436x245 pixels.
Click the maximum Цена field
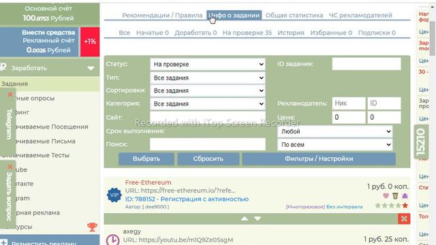point(384,117)
